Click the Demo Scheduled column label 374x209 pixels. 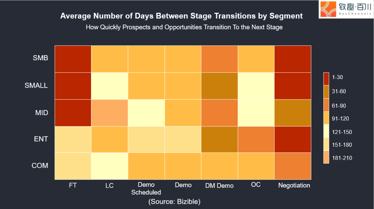point(146,189)
